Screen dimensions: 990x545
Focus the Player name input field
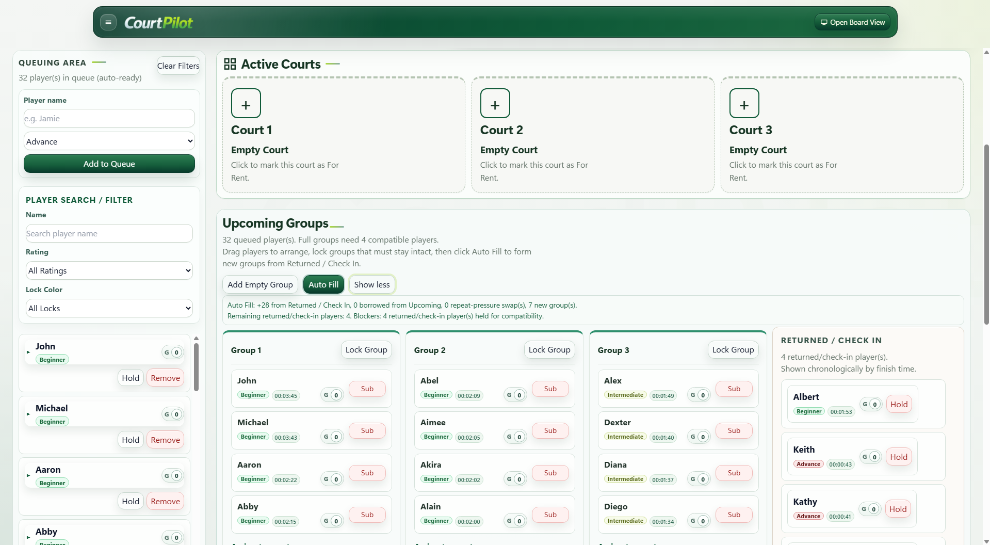(109, 118)
